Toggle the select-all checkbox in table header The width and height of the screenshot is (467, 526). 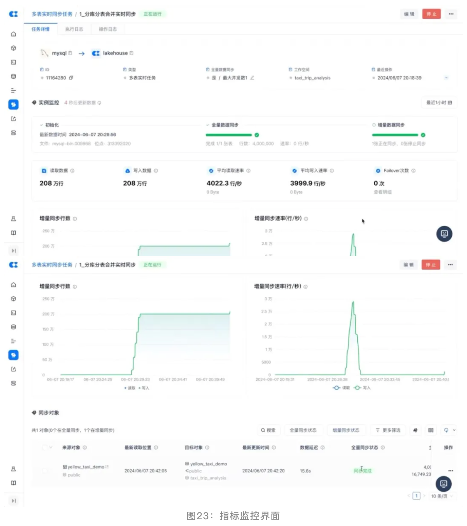(x=45, y=448)
